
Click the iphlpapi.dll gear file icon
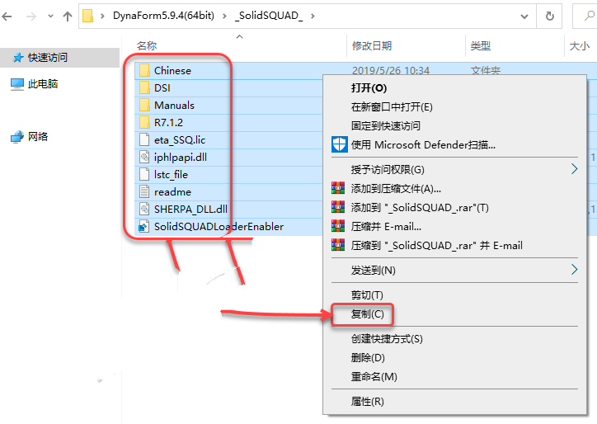pos(144,157)
